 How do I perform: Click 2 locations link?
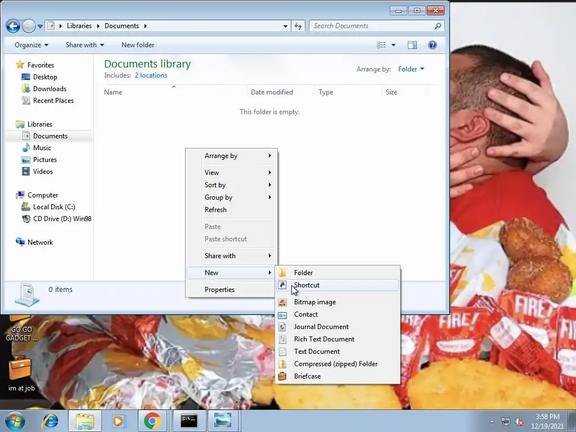pos(151,75)
